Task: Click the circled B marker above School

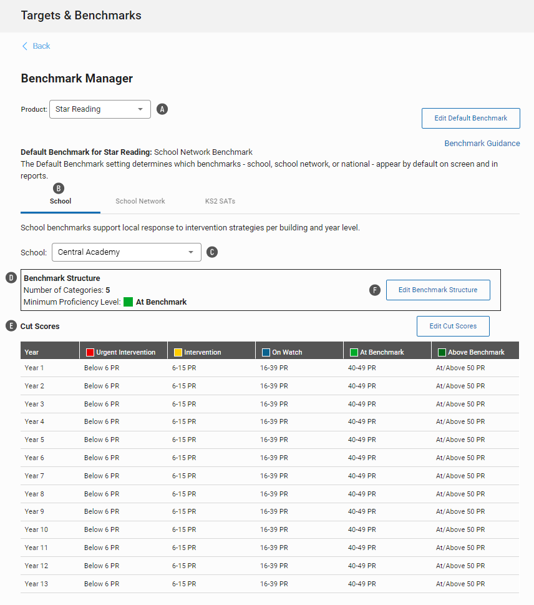Action: (58, 189)
